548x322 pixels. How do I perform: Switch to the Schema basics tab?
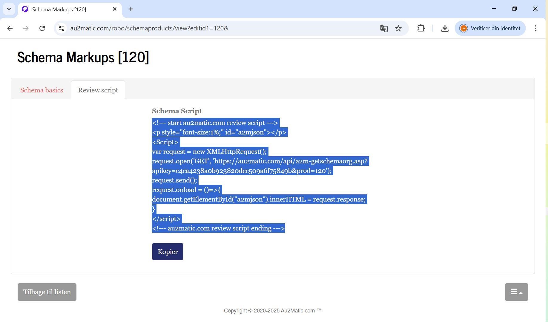42,90
